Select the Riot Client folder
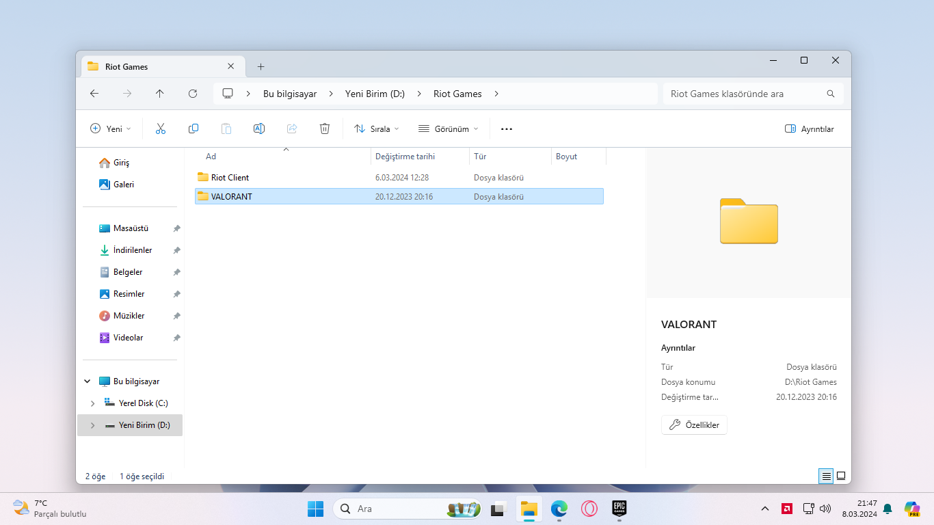The image size is (934, 525). pyautogui.click(x=399, y=177)
